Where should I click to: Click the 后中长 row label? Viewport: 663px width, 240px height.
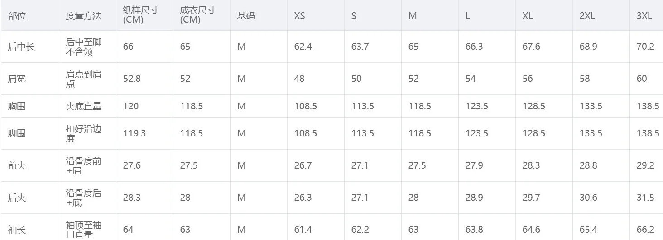(21, 47)
